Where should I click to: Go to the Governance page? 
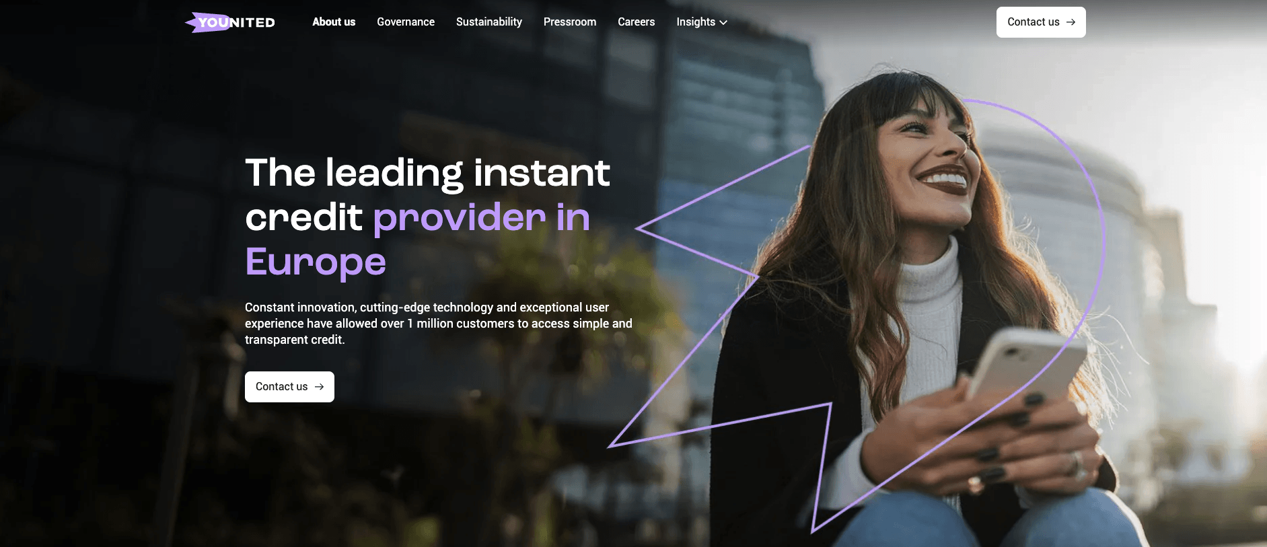(x=406, y=22)
